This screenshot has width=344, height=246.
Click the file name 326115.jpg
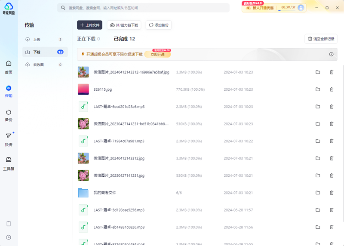103,89
